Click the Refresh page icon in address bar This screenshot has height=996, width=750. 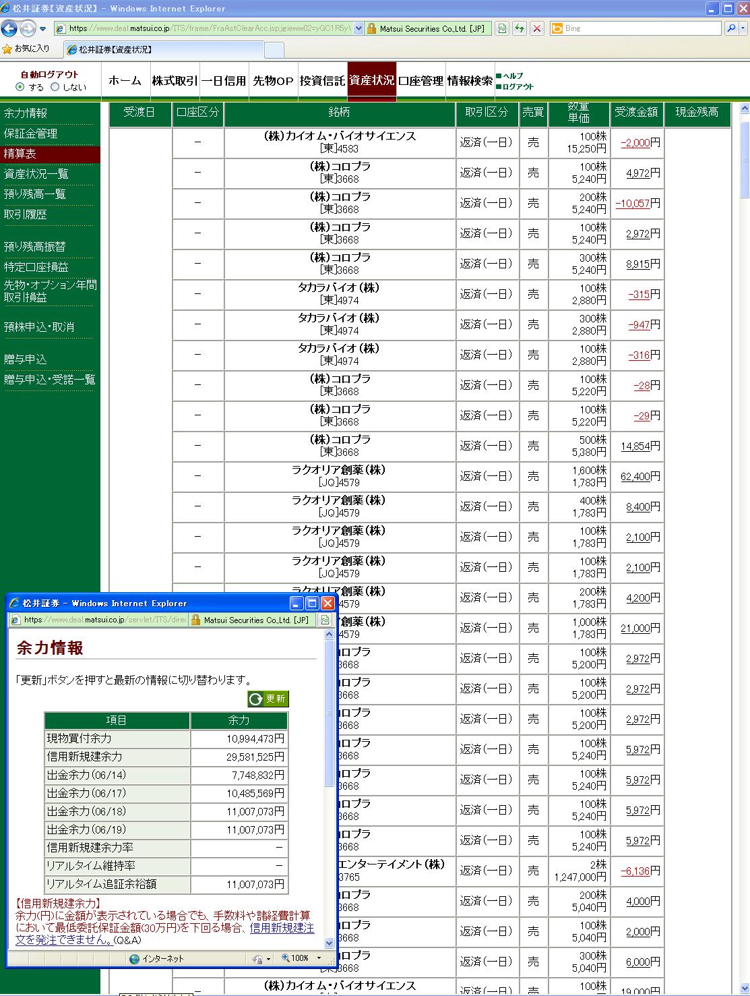[520, 28]
